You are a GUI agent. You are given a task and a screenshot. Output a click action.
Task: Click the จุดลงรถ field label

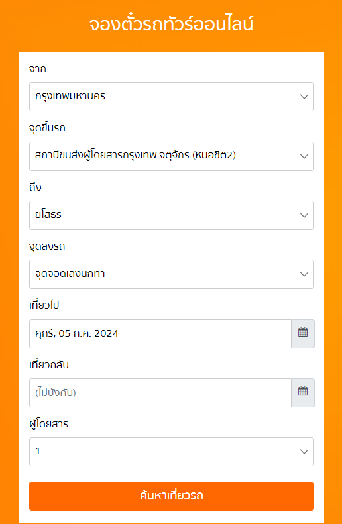pos(47,246)
